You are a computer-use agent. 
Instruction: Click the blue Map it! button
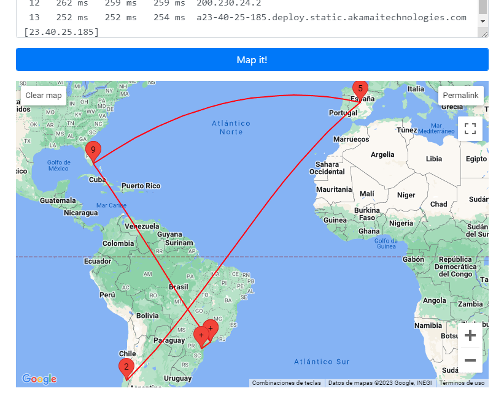click(x=252, y=59)
